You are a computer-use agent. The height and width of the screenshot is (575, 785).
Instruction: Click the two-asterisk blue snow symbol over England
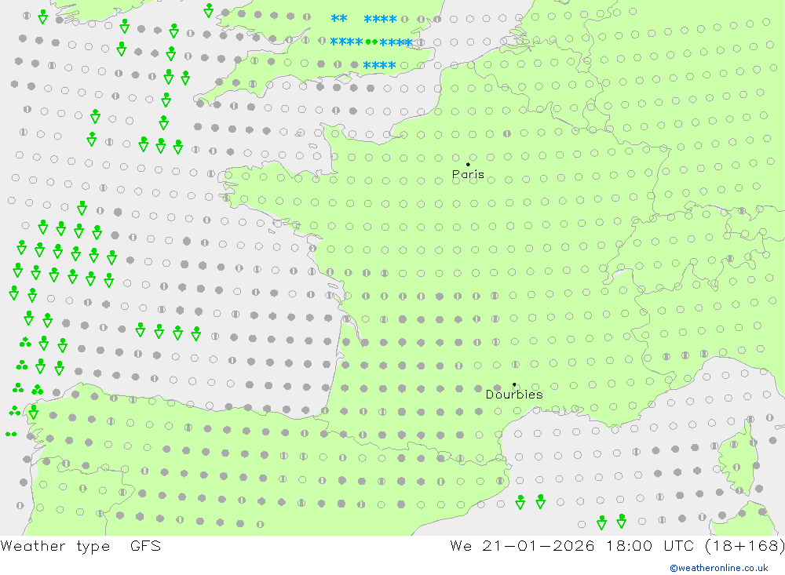(339, 19)
